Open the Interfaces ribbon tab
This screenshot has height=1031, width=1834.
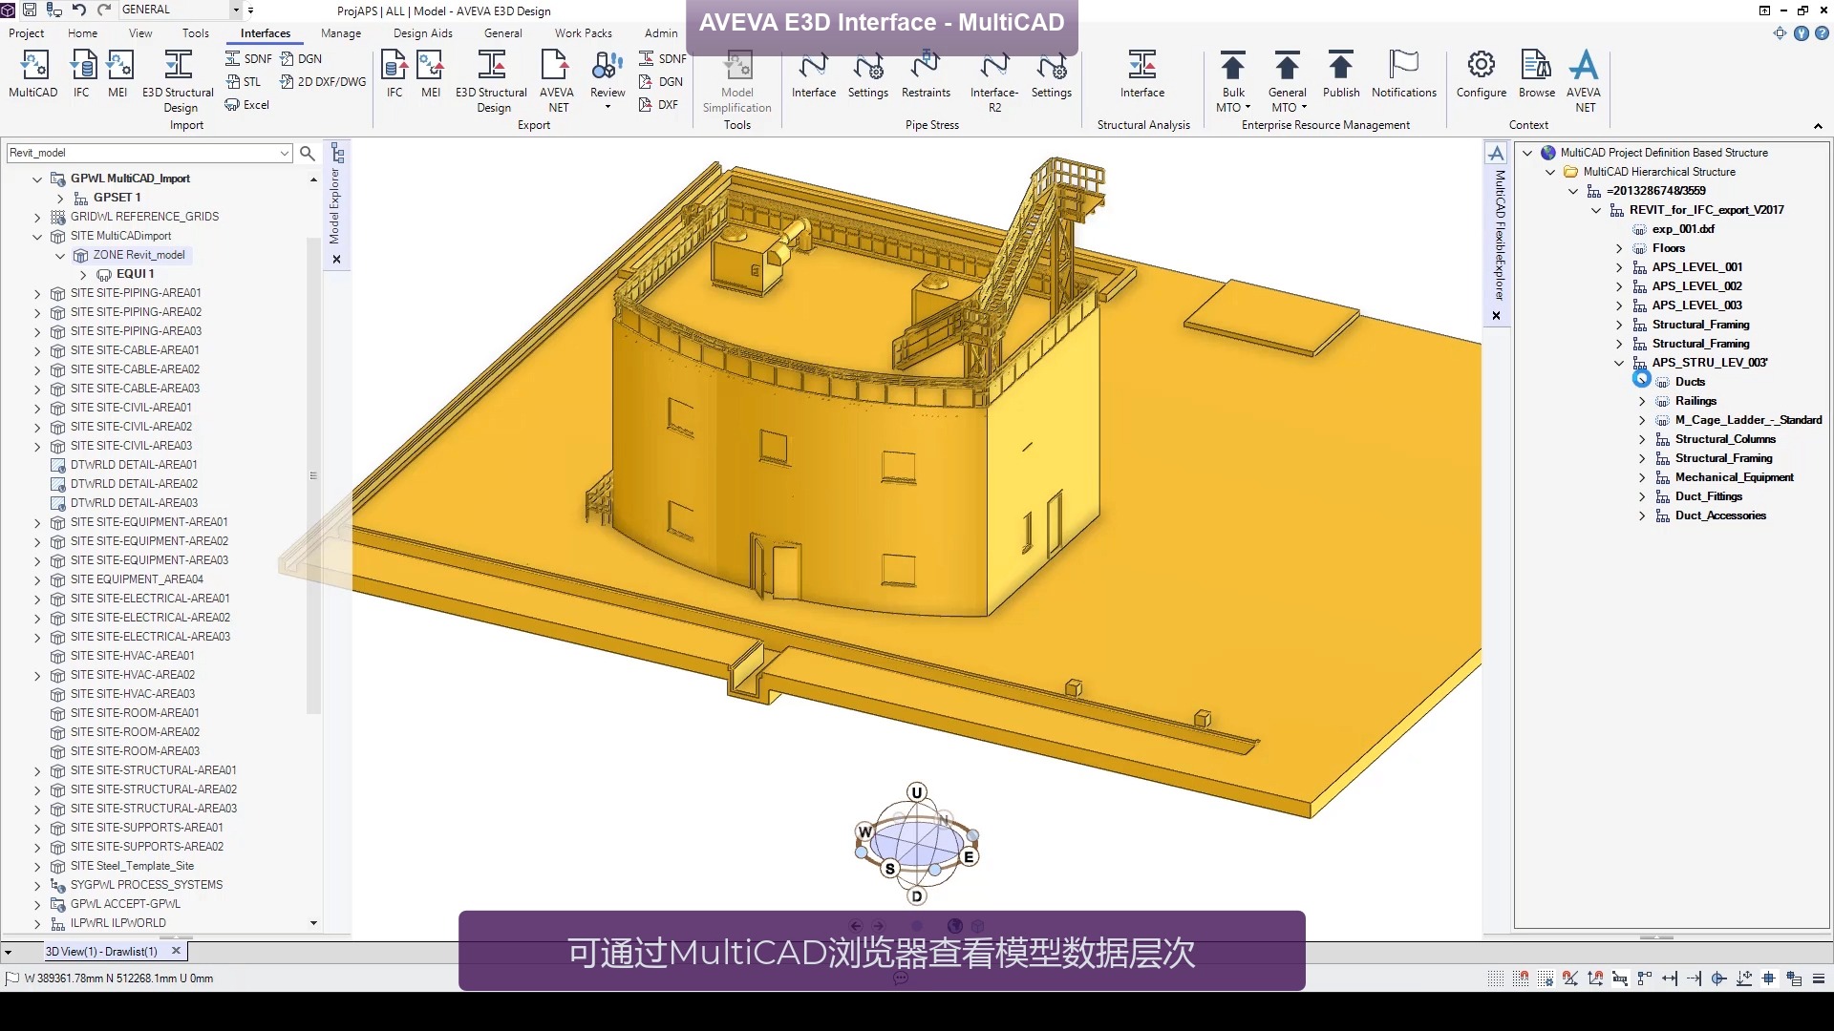[x=265, y=32]
